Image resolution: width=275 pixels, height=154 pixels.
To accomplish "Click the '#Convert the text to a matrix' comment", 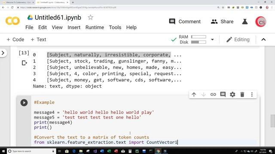I will tap(92, 137).
